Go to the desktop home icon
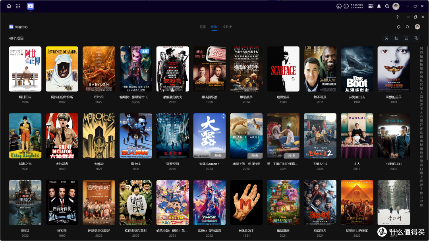 point(9,6)
